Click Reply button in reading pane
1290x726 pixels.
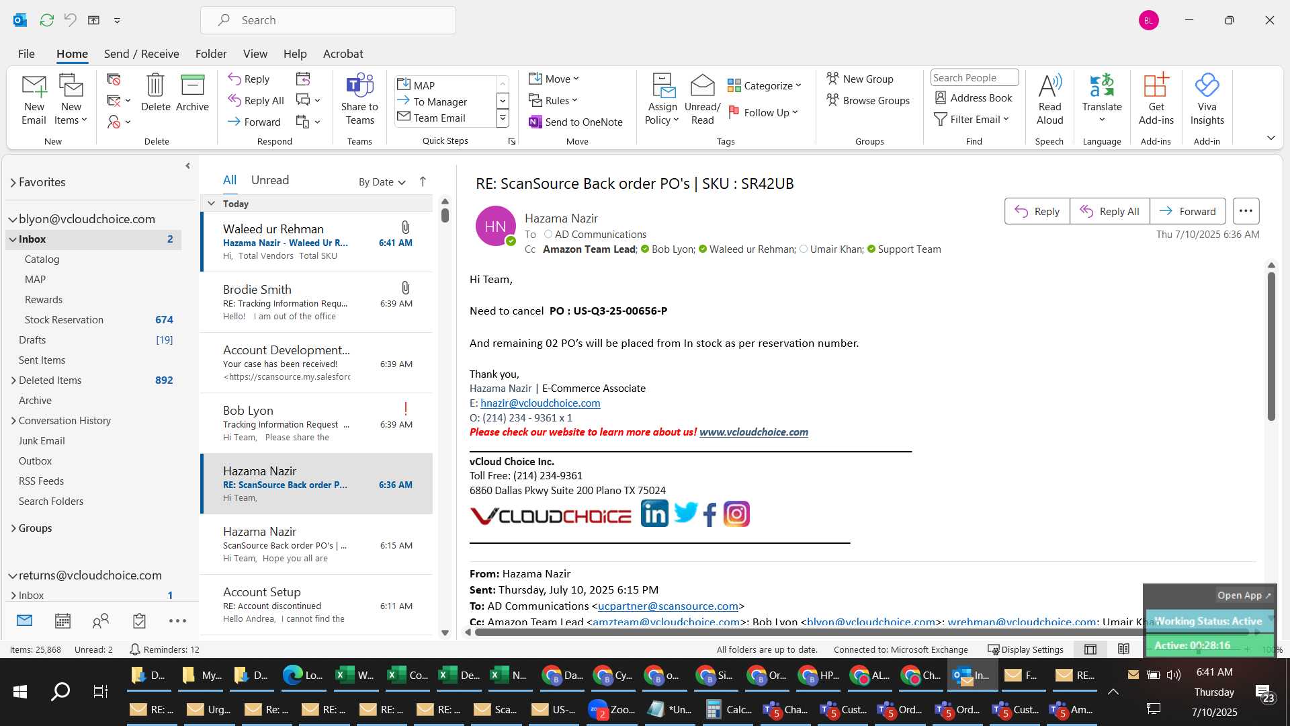1037,211
